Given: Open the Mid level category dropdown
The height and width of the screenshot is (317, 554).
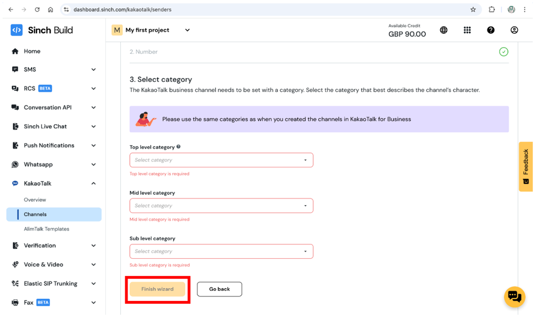Looking at the screenshot, I should (221, 206).
